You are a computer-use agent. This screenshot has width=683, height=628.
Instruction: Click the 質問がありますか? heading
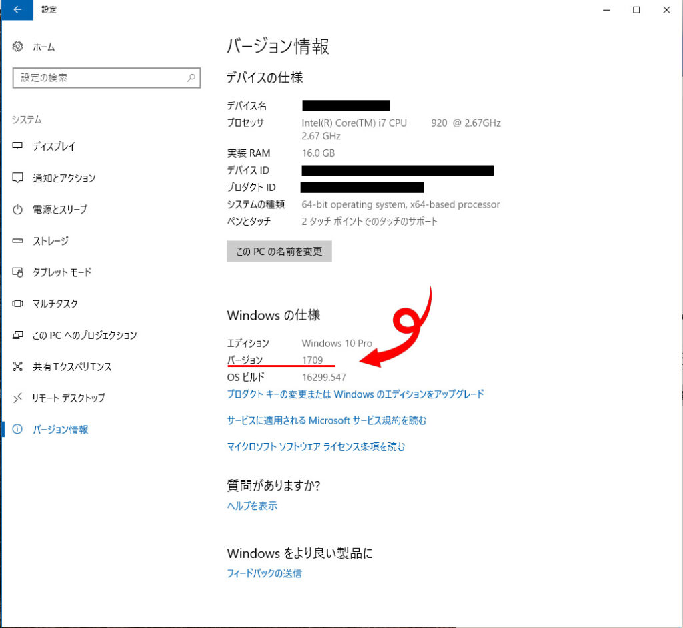coord(273,485)
